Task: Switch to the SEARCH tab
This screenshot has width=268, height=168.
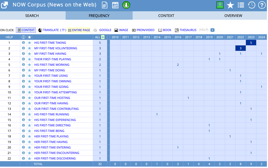Action: [x=33, y=16]
